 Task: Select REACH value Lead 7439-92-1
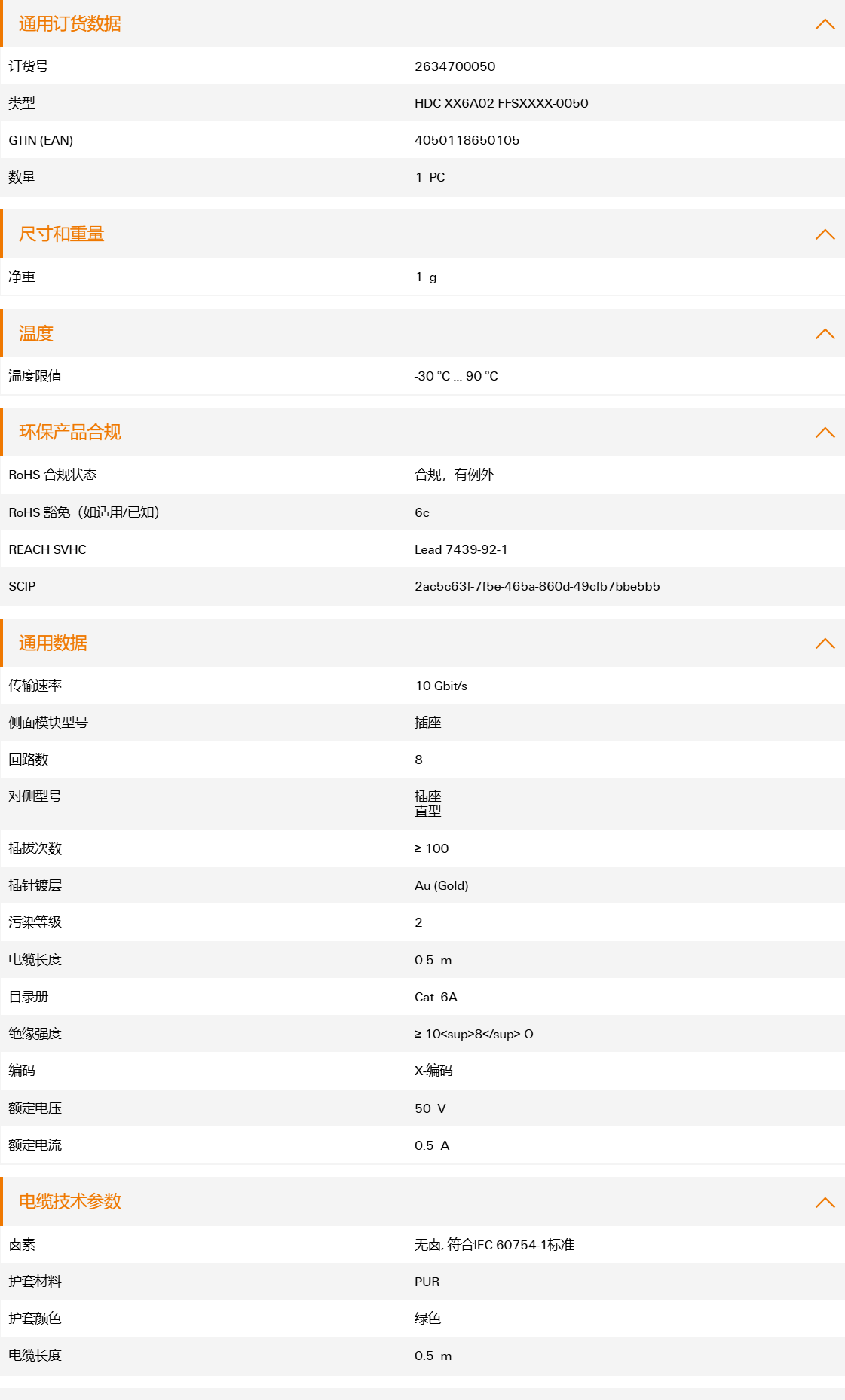461,549
